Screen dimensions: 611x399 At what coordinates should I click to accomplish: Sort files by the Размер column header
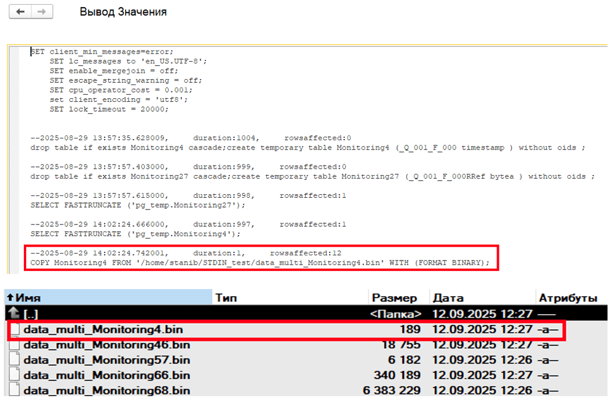[x=394, y=298]
